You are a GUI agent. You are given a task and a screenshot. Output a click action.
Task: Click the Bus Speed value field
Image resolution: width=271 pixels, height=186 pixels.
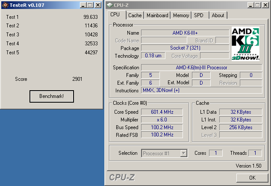[162, 127]
